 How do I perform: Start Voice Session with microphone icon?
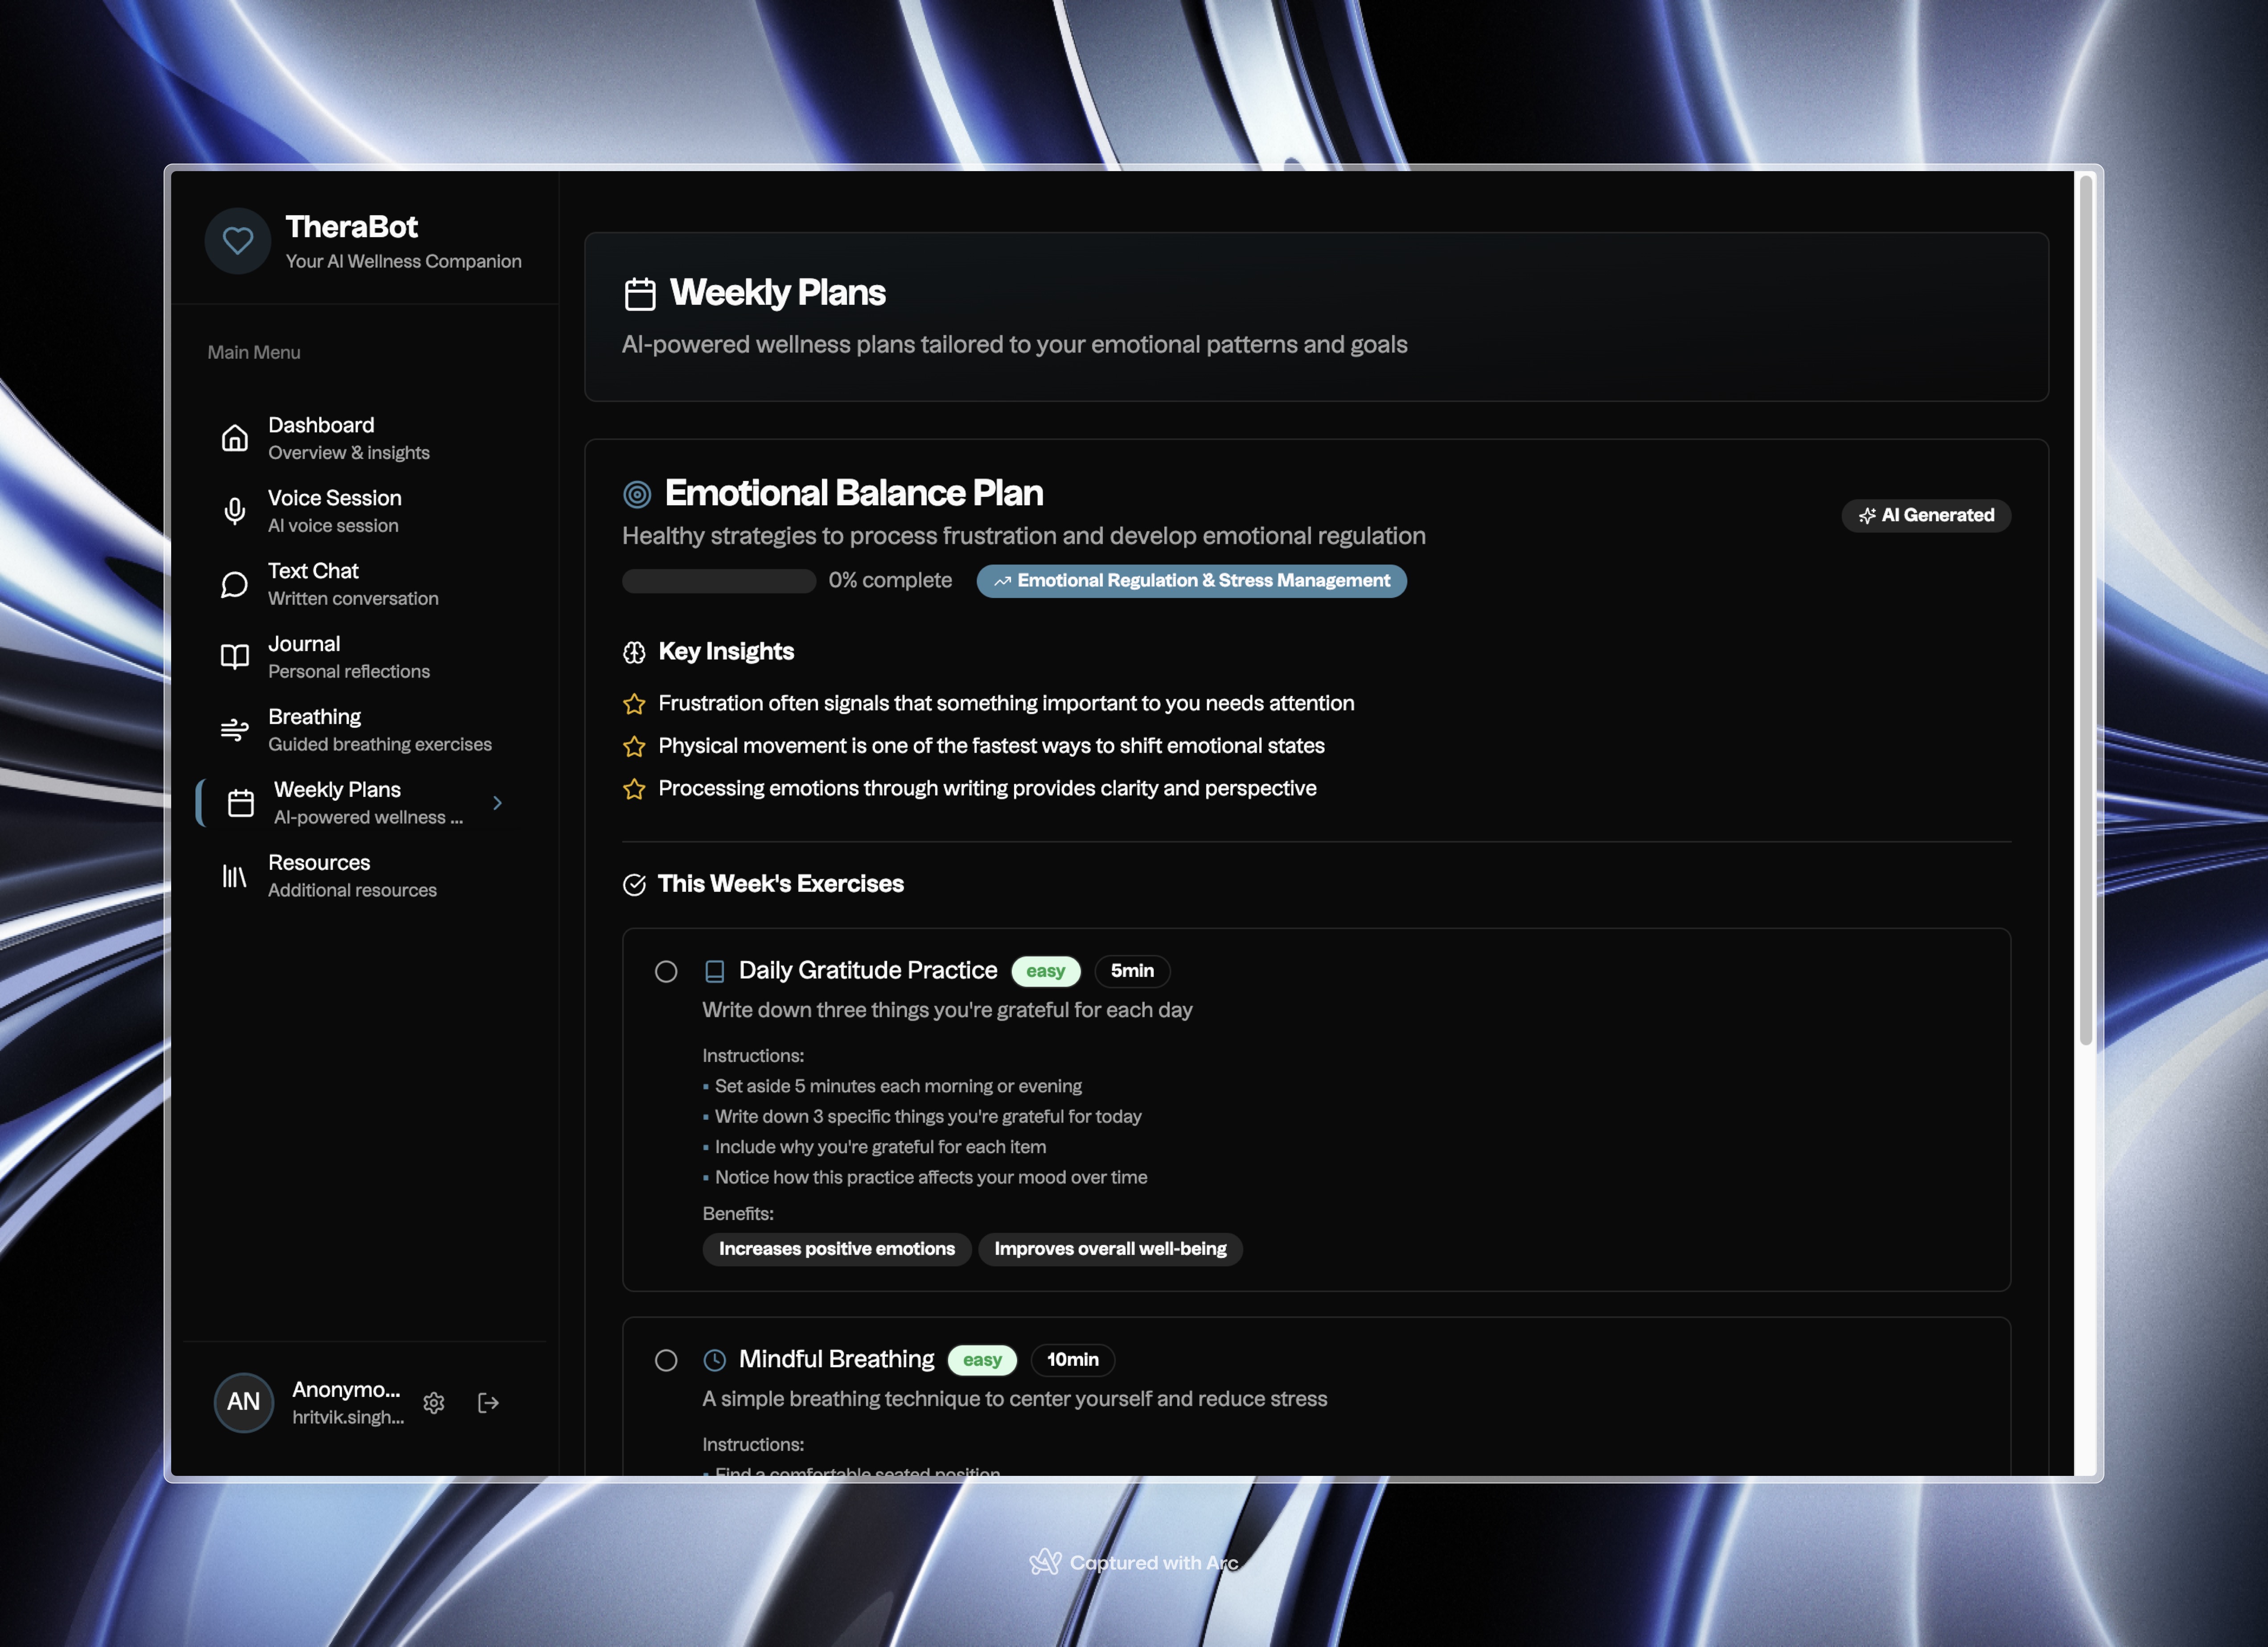click(x=235, y=511)
